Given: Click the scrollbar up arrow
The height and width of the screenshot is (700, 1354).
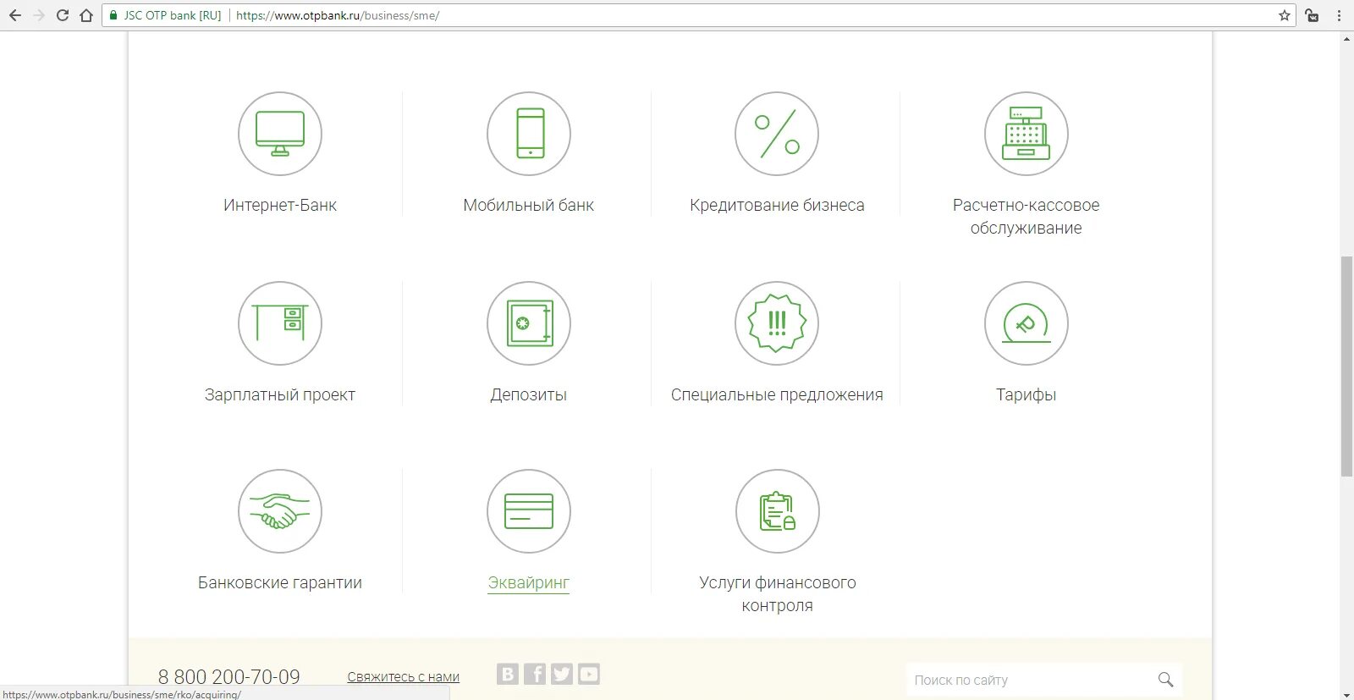Looking at the screenshot, I should [1346, 38].
